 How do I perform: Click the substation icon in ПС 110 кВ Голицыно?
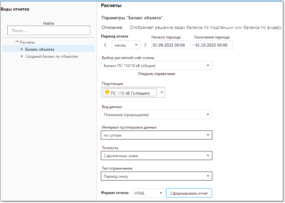tap(107, 92)
